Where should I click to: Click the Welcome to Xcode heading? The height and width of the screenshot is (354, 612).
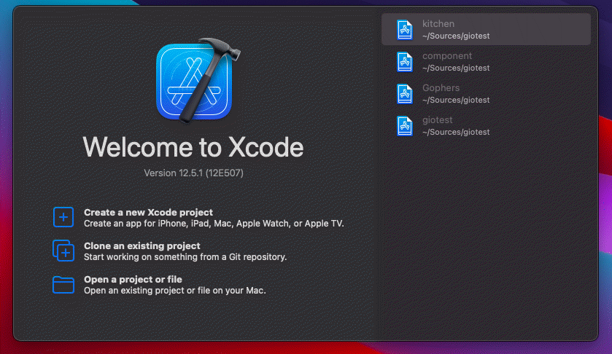click(x=193, y=147)
